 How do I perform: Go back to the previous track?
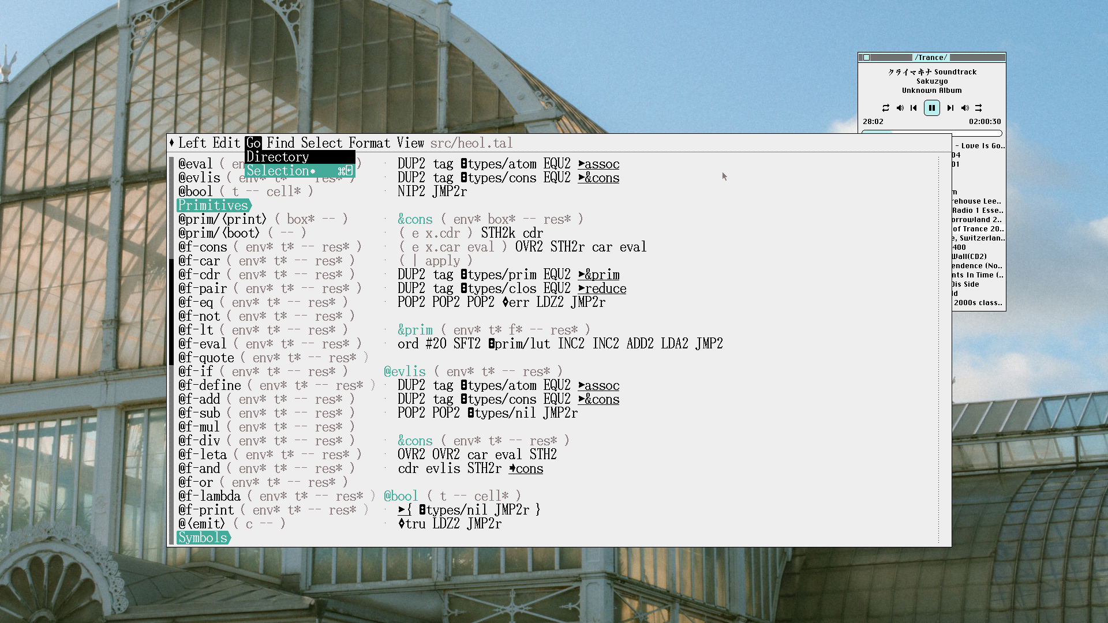pyautogui.click(x=914, y=108)
